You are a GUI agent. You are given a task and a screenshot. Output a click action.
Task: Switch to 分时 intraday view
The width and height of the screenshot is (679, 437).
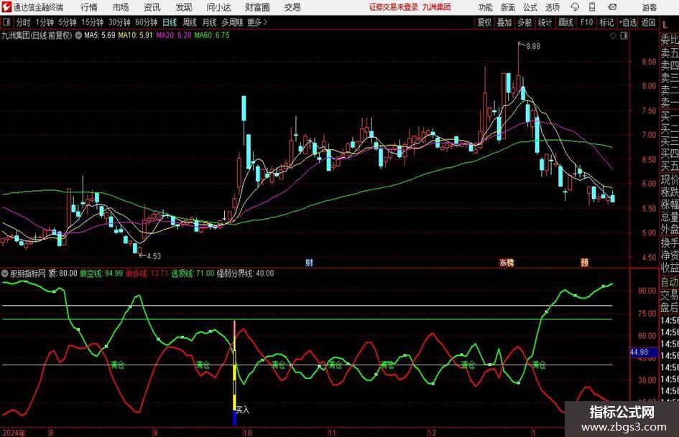pyautogui.click(x=23, y=22)
